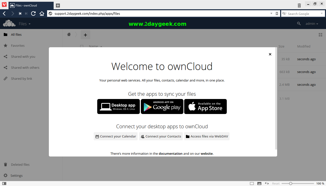This screenshot has width=326, height=186.
Task: Expand the Files app dropdown menu
Action: click(x=25, y=24)
